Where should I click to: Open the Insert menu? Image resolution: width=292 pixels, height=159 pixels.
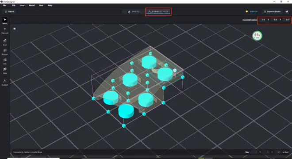tap(23, 5)
